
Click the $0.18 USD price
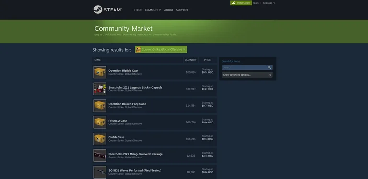(207, 139)
